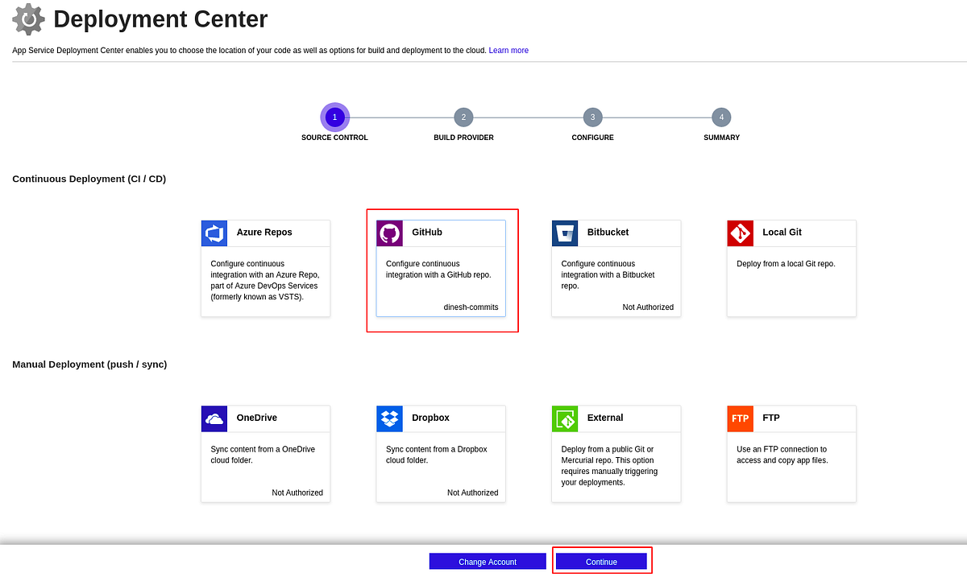
Task: Open the Learn more link
Action: (x=508, y=50)
